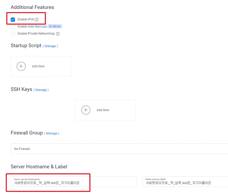Check the Enable Private Networking checkbox

(13, 34)
